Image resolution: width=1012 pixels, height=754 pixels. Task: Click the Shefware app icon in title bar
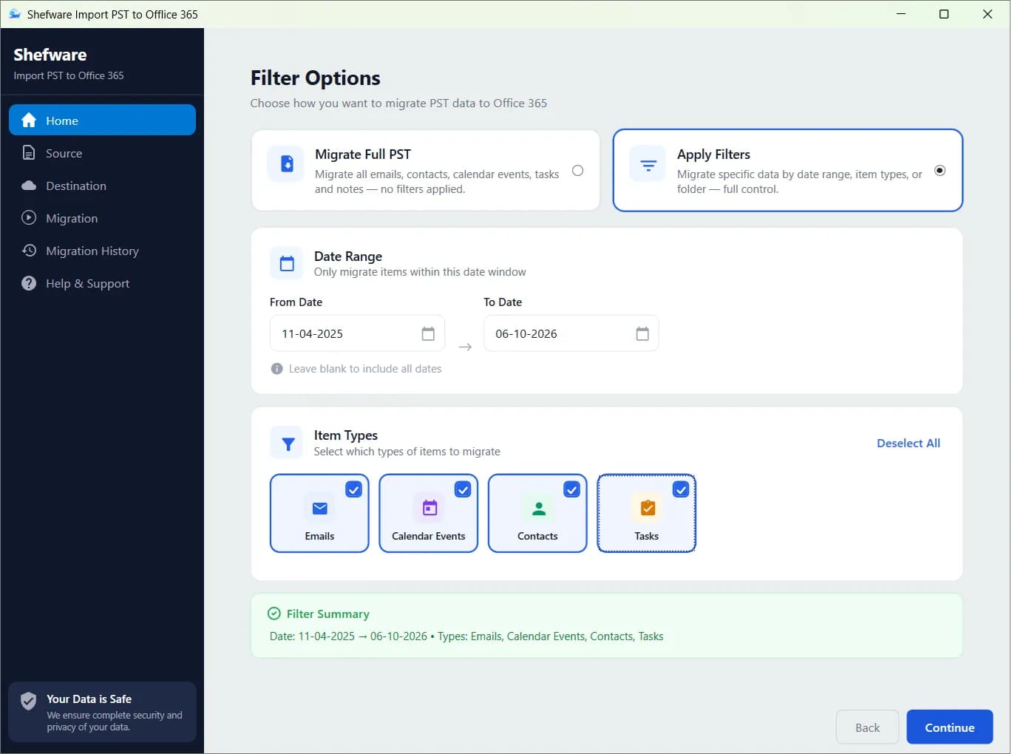14,14
